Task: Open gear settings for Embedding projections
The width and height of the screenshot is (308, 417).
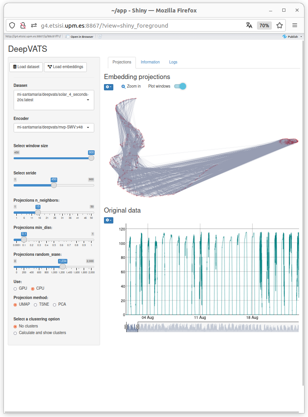Action: pyautogui.click(x=109, y=87)
